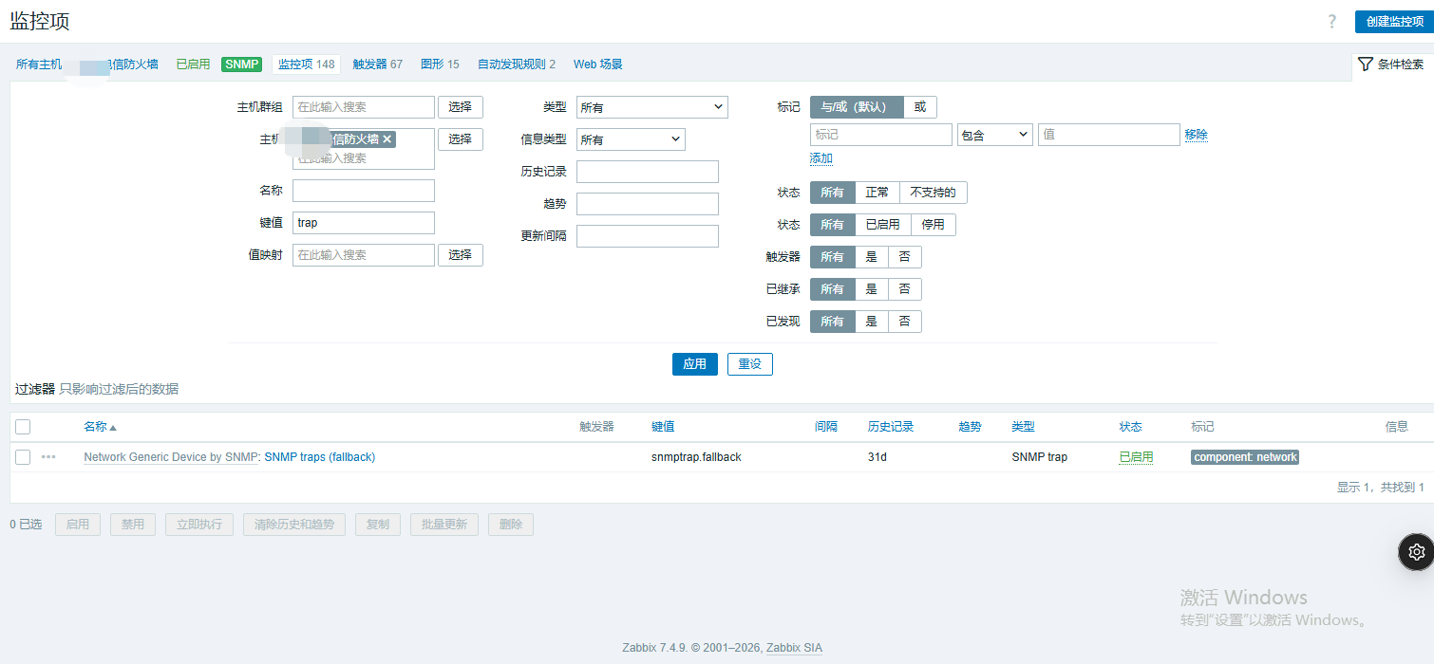Sort by the 历史记录 column header
This screenshot has width=1434, height=664.
pos(891,427)
